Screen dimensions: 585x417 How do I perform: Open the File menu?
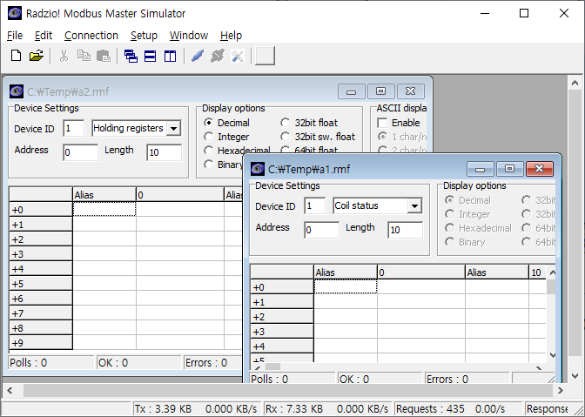coord(15,36)
